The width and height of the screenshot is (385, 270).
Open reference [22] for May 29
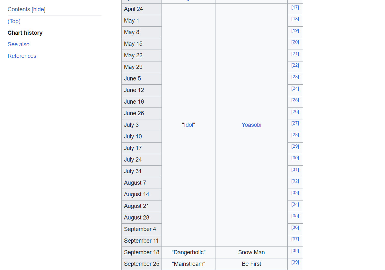[295, 65]
